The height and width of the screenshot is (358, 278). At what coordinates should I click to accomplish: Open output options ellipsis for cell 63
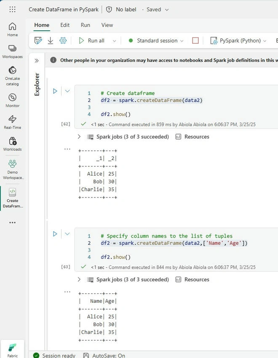[67, 292]
